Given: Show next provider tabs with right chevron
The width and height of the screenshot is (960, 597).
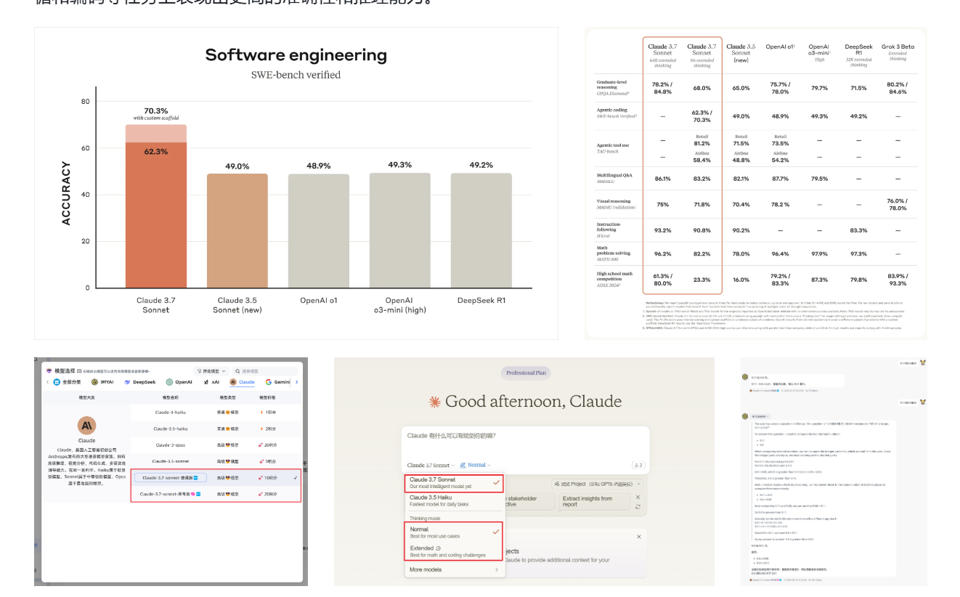Looking at the screenshot, I should click(x=297, y=382).
